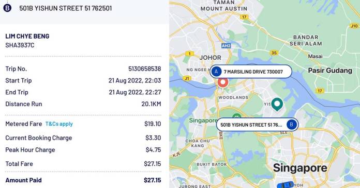Screen dimensions: 360x188
Task: Click the B circle beside 501B Yishun address
Action: tap(7, 8)
